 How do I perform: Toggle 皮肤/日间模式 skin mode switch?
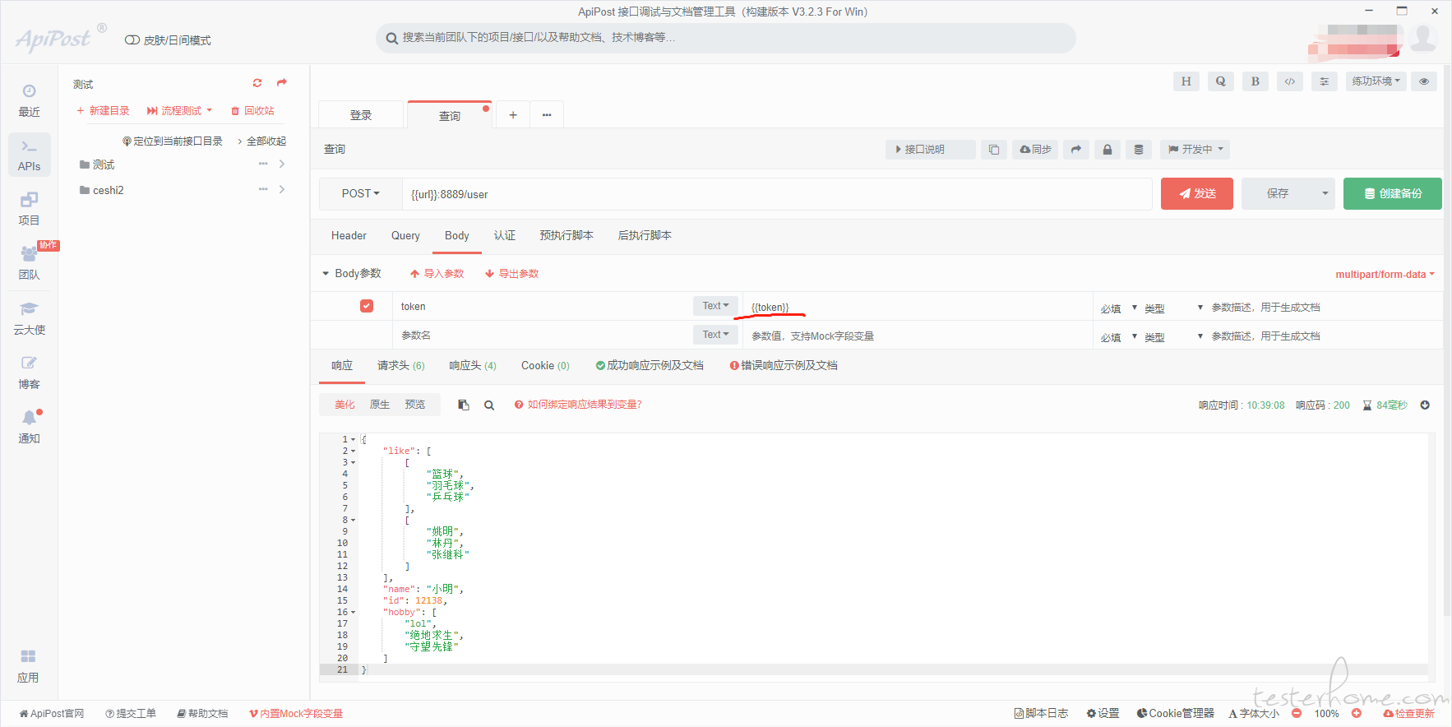[x=132, y=40]
